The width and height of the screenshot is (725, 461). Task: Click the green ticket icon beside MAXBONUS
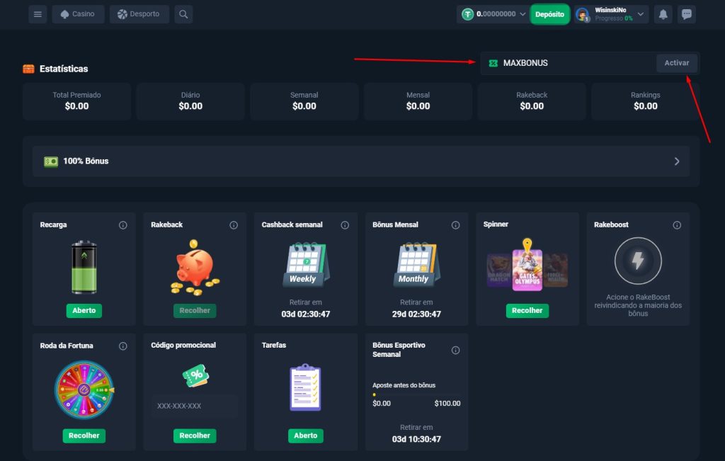(x=493, y=63)
